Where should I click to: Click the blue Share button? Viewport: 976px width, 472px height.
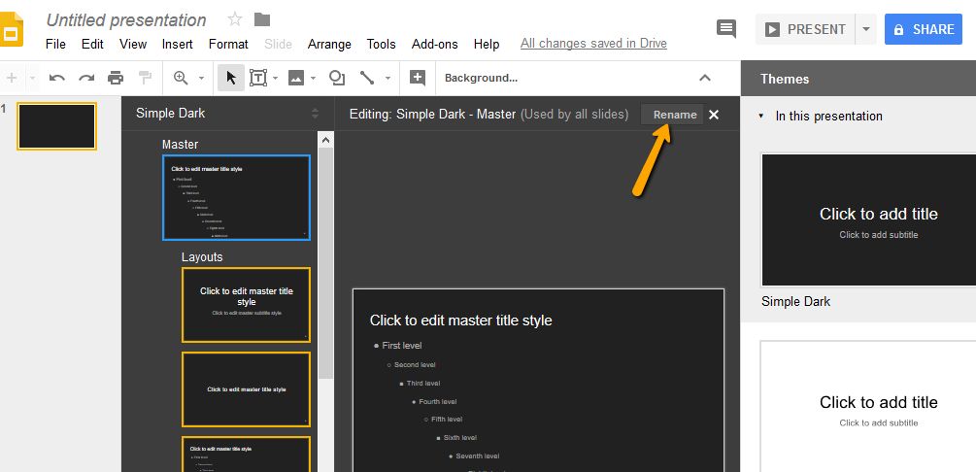tap(924, 29)
